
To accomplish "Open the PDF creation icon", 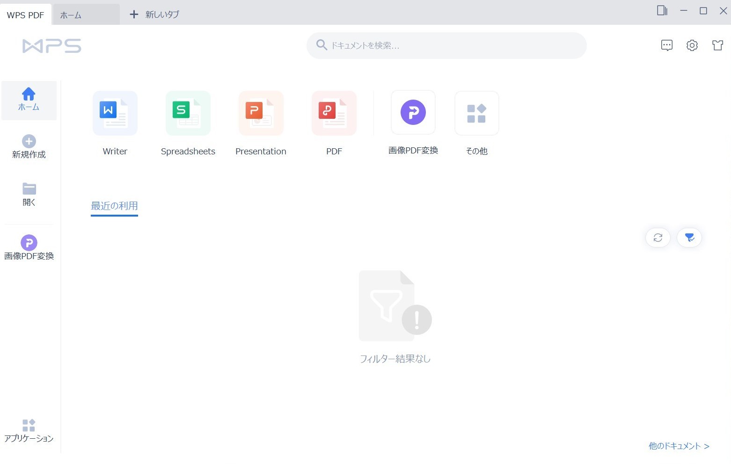I will 334,123.
